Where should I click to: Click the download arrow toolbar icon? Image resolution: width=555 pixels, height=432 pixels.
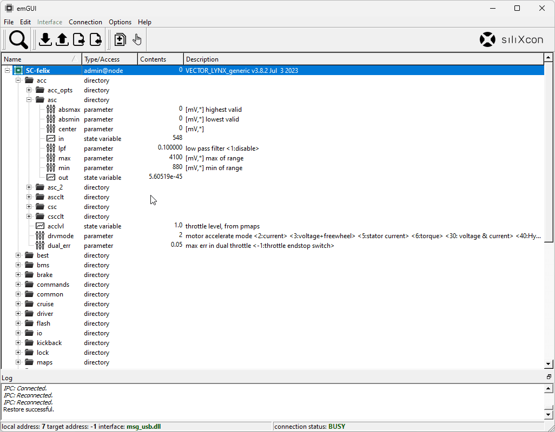(45, 39)
